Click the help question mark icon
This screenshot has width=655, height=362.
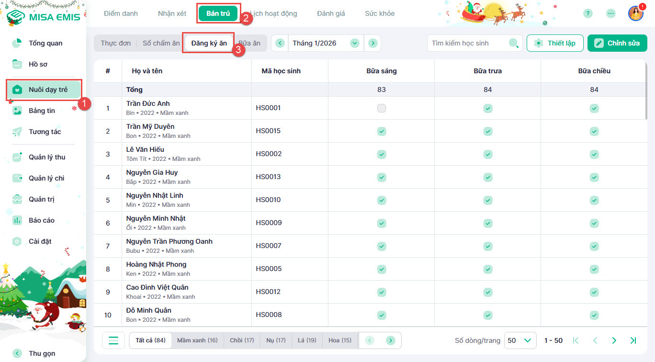pyautogui.click(x=588, y=13)
